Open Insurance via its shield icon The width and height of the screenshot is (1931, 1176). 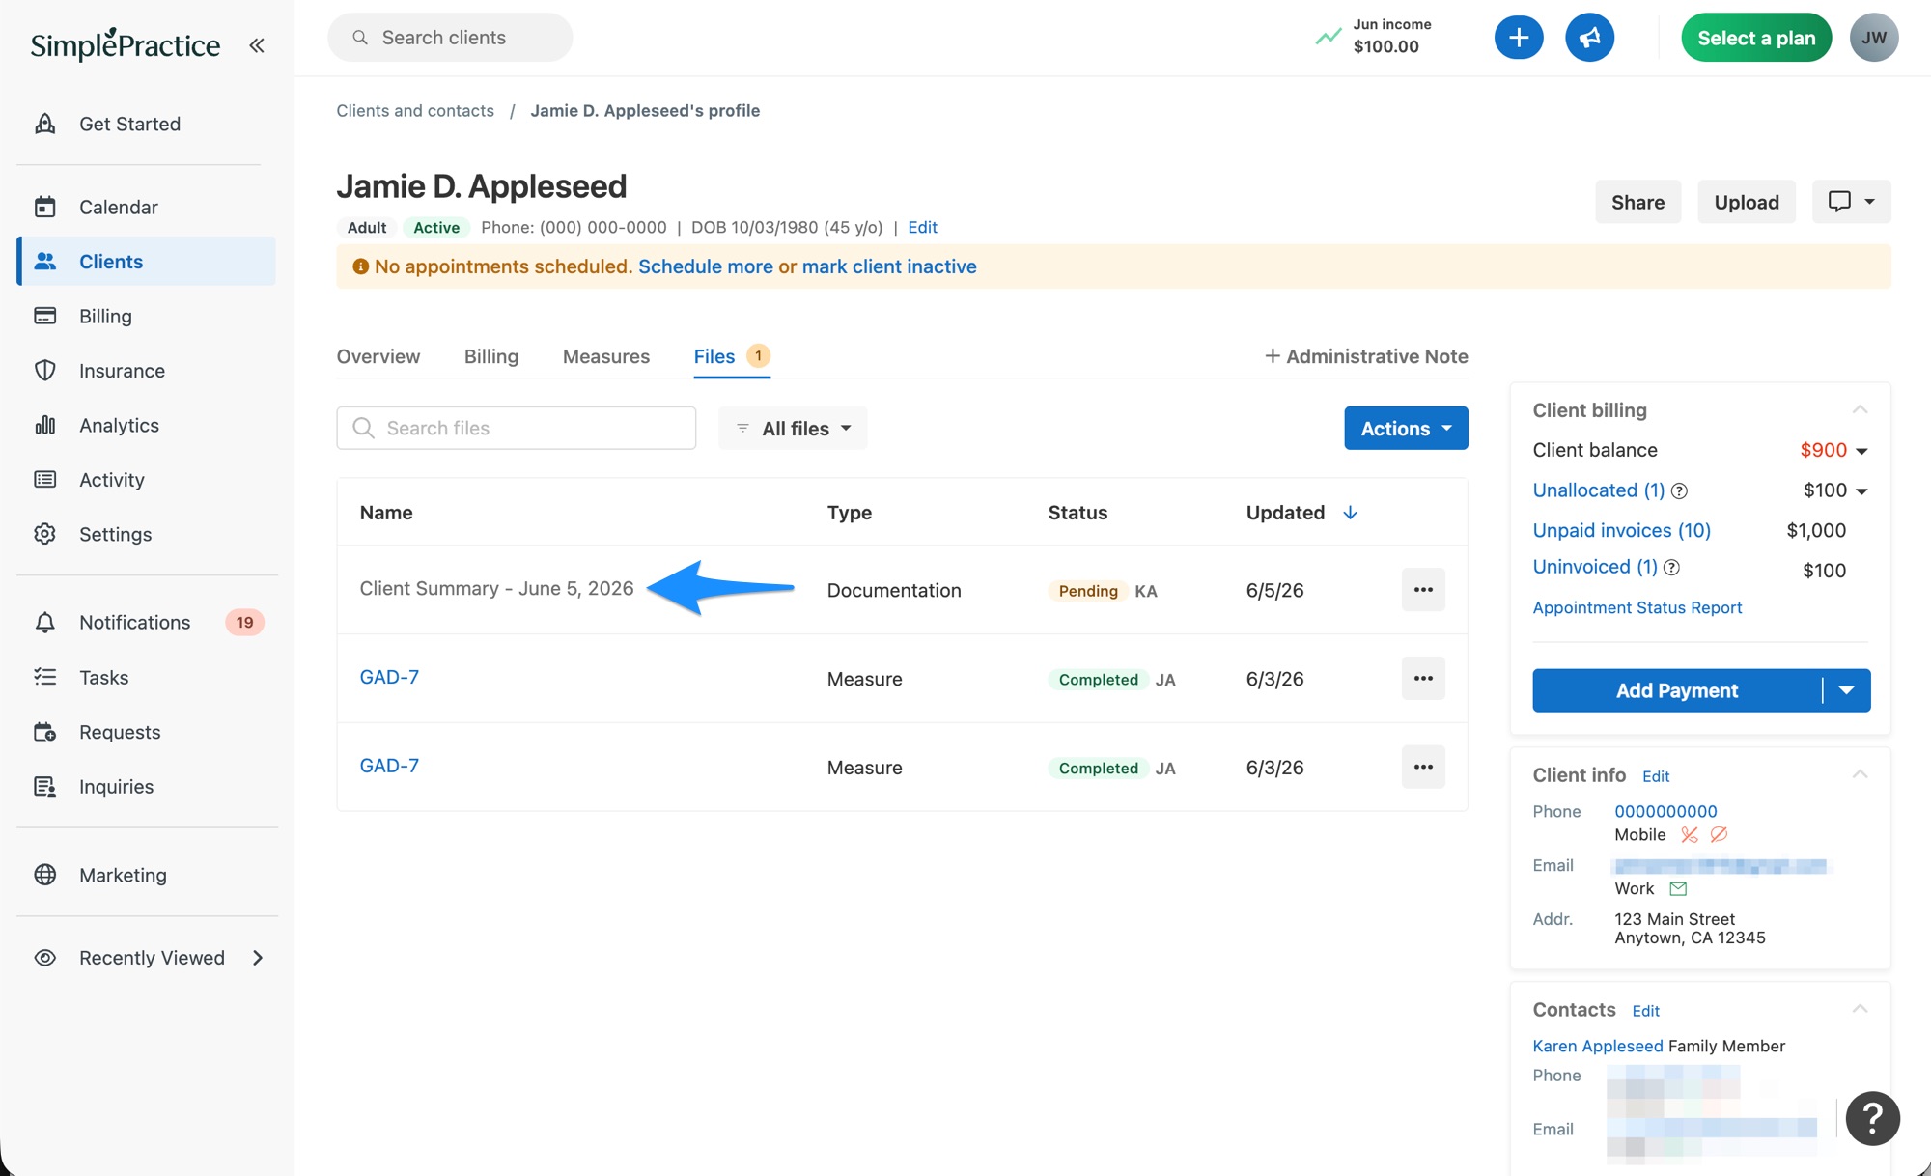[x=45, y=370]
